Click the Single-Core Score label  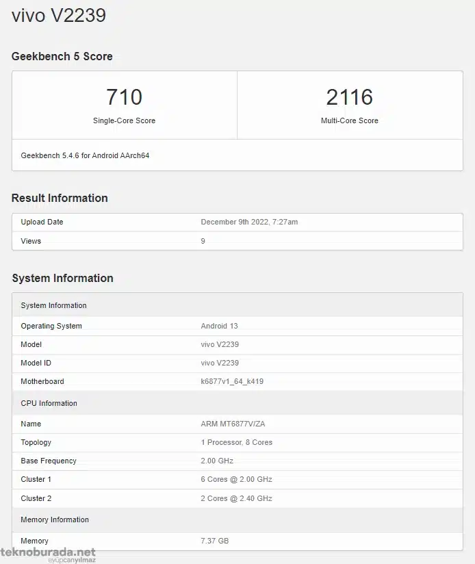(x=124, y=120)
